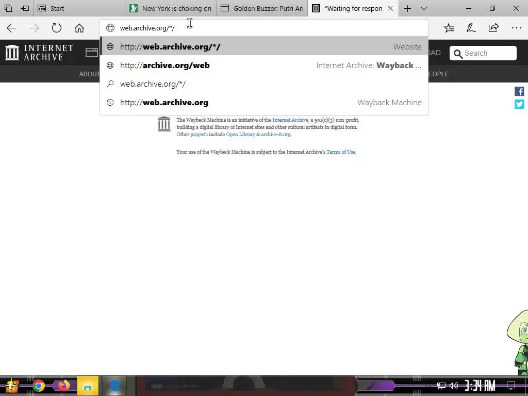Open the projects link
The image size is (528, 396).
[199, 135]
